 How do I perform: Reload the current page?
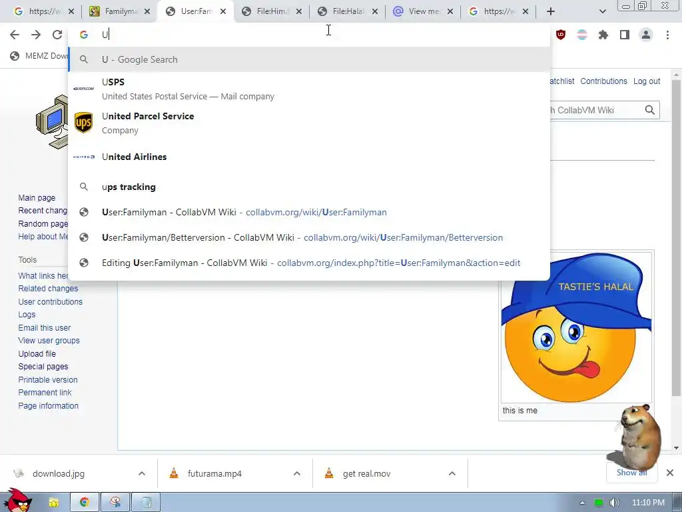(57, 35)
